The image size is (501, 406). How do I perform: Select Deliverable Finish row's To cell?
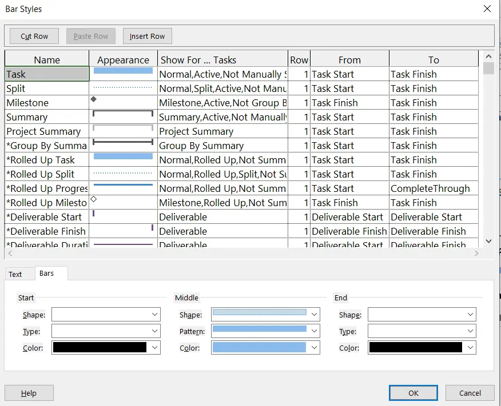tap(434, 231)
